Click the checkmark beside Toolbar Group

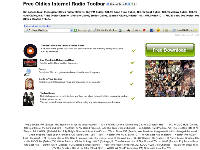tap(133, 99)
